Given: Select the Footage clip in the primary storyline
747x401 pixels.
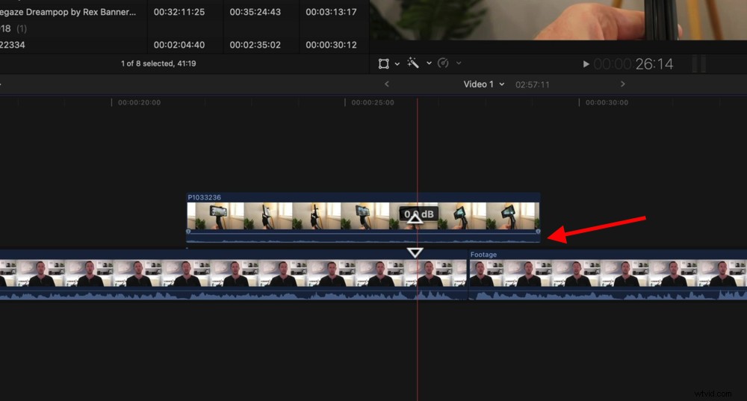Looking at the screenshot, I should click(608, 275).
